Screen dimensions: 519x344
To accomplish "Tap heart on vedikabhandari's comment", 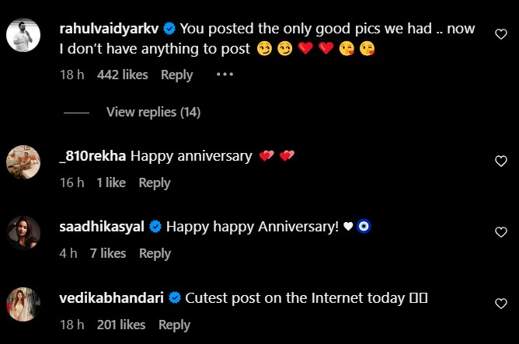I will click(501, 304).
